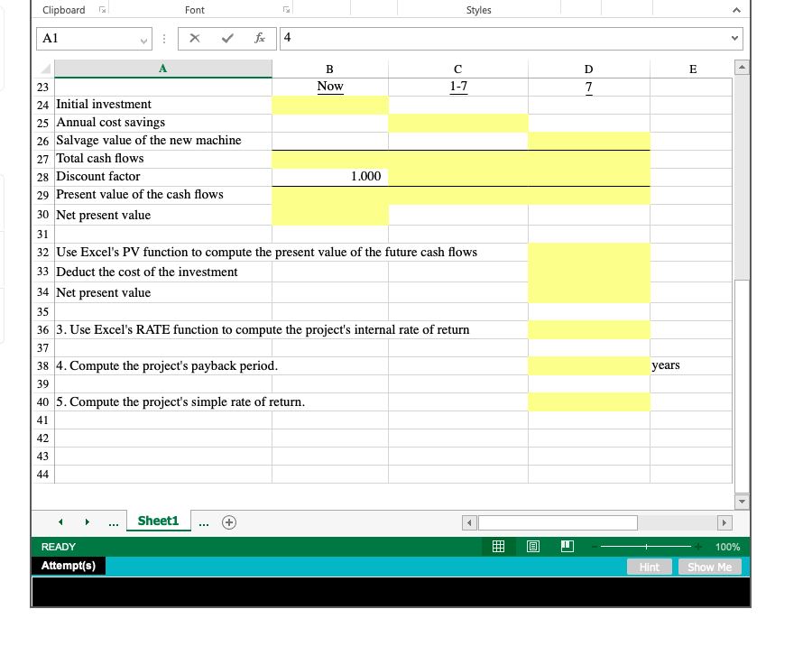Toggle Page Break Preview in the status bar
This screenshot has width=812, height=646.
566,546
